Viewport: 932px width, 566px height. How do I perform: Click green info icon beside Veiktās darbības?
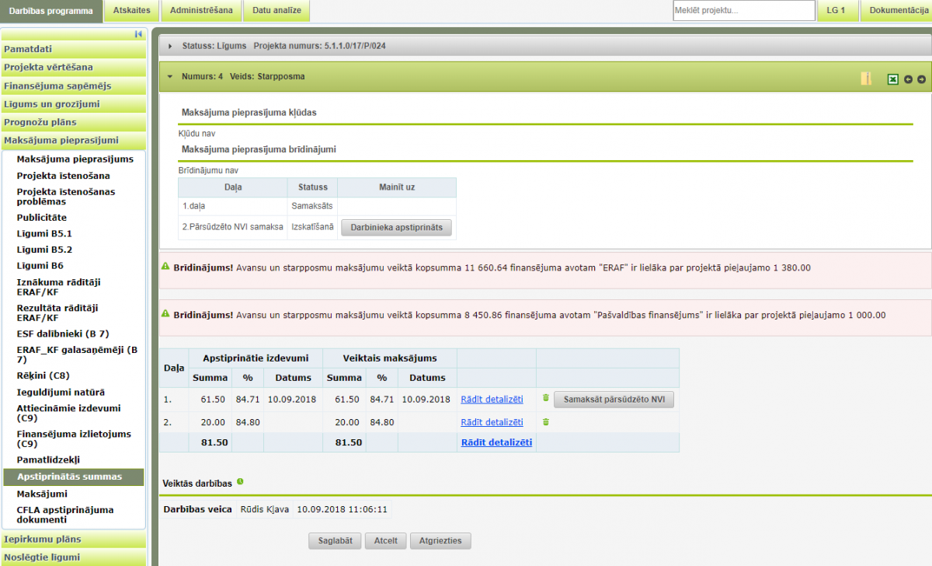(240, 482)
